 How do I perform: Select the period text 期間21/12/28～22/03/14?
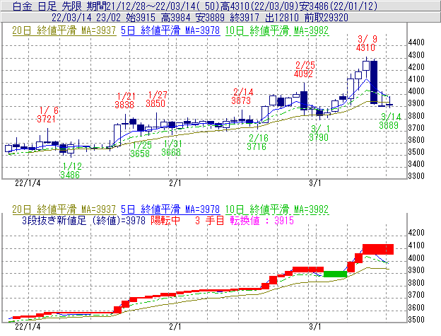[143, 6]
